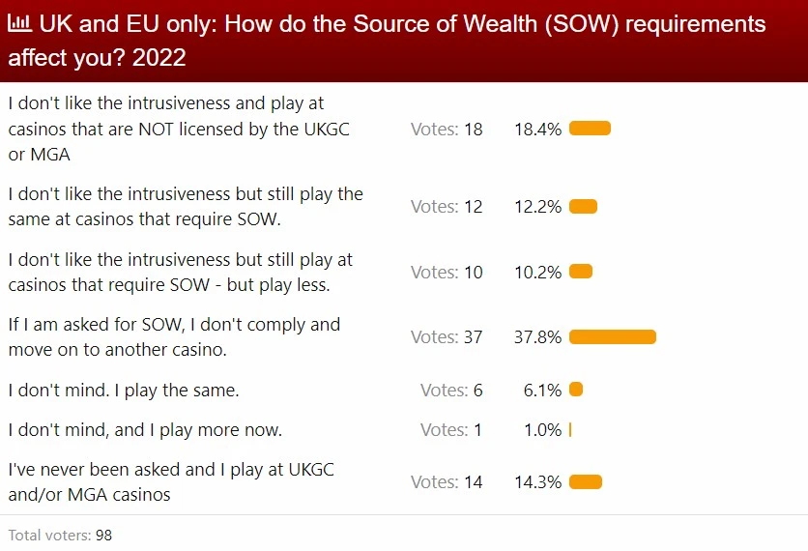The width and height of the screenshot is (808, 551).
Task: Select option about casinos NOT licensed by UKGC
Action: coord(179,129)
